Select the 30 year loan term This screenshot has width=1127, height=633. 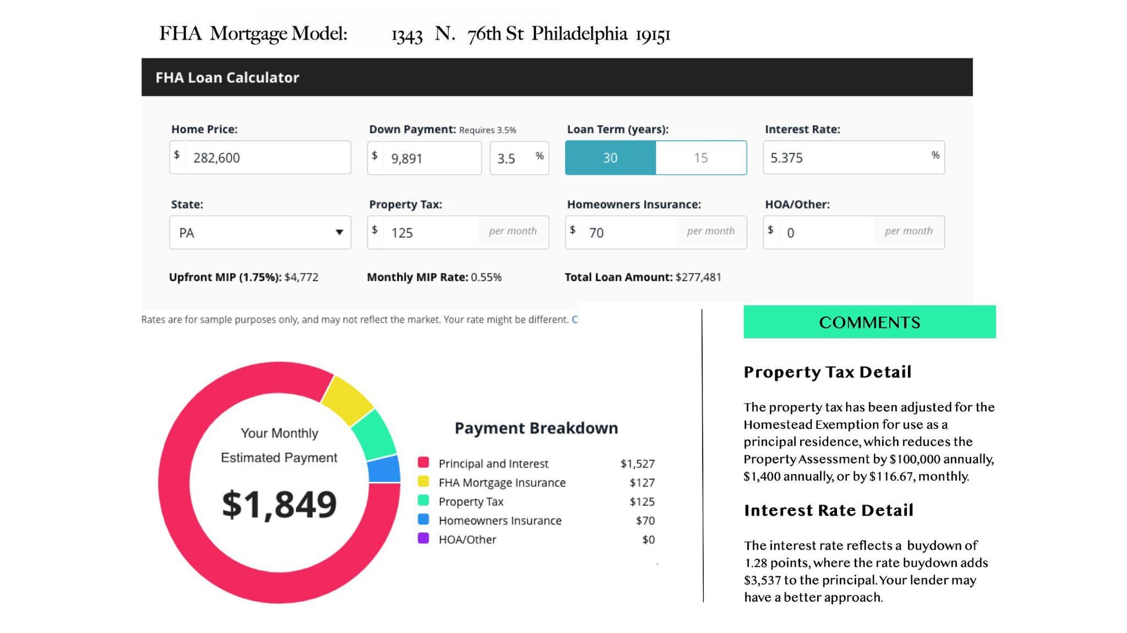(x=610, y=158)
